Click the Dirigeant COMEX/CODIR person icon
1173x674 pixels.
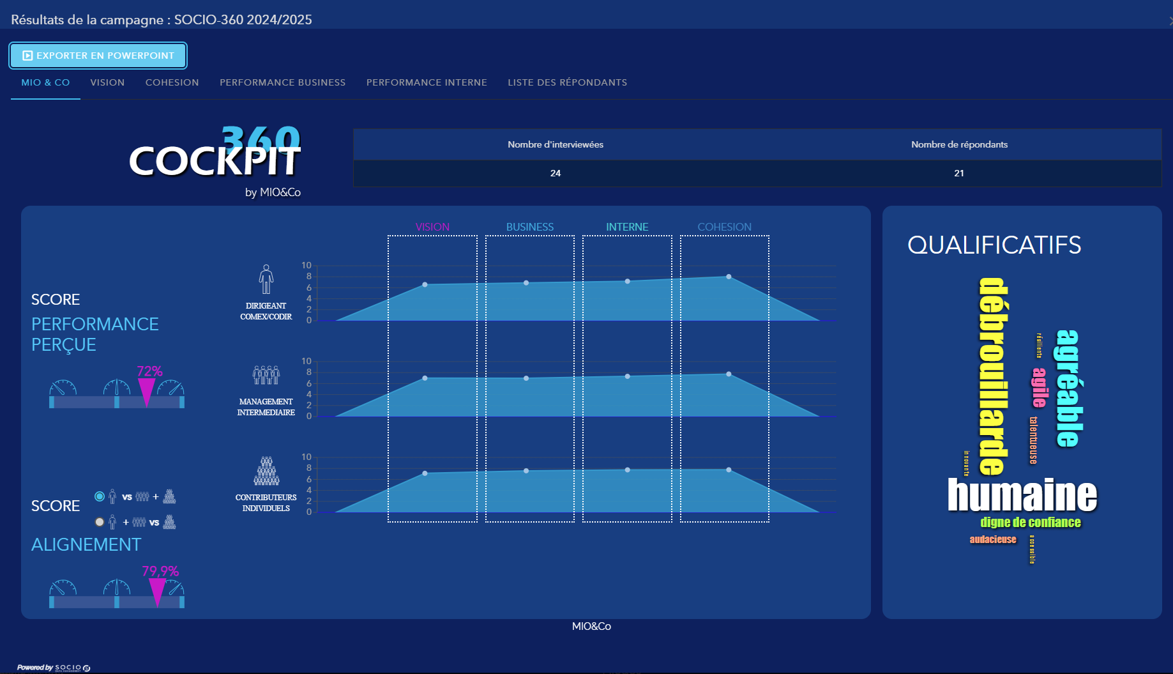(266, 279)
